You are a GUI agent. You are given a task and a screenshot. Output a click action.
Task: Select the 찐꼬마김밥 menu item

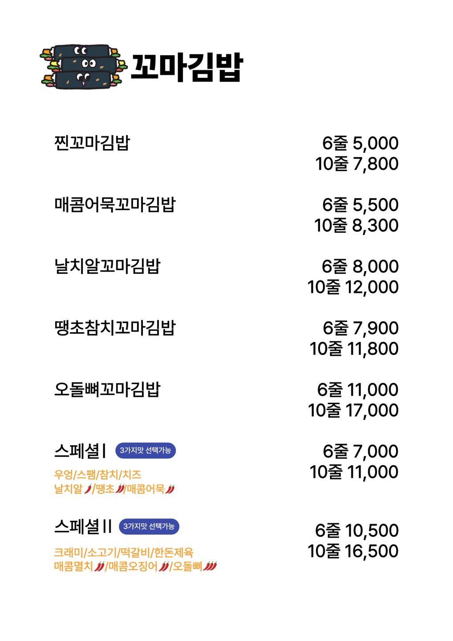point(92,143)
